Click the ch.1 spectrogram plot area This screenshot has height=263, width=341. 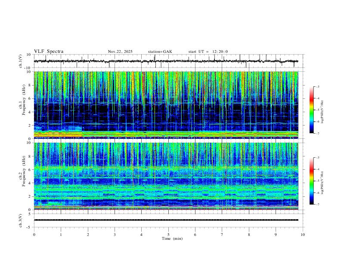166,105
